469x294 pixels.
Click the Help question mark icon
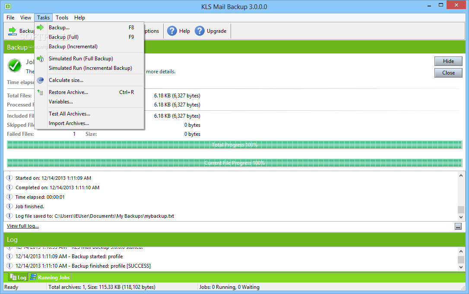coord(172,31)
